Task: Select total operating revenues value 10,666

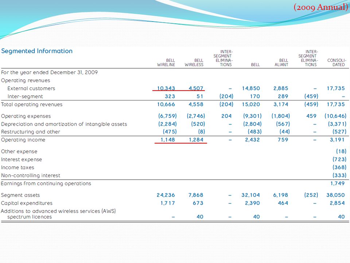Action: coord(166,104)
